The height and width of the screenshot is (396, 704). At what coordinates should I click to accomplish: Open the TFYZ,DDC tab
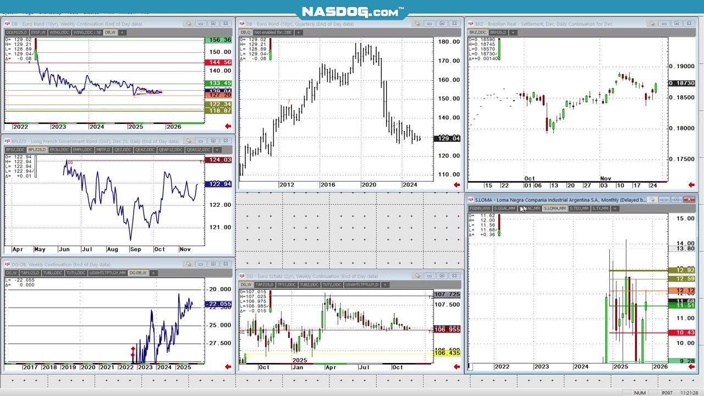[287, 285]
